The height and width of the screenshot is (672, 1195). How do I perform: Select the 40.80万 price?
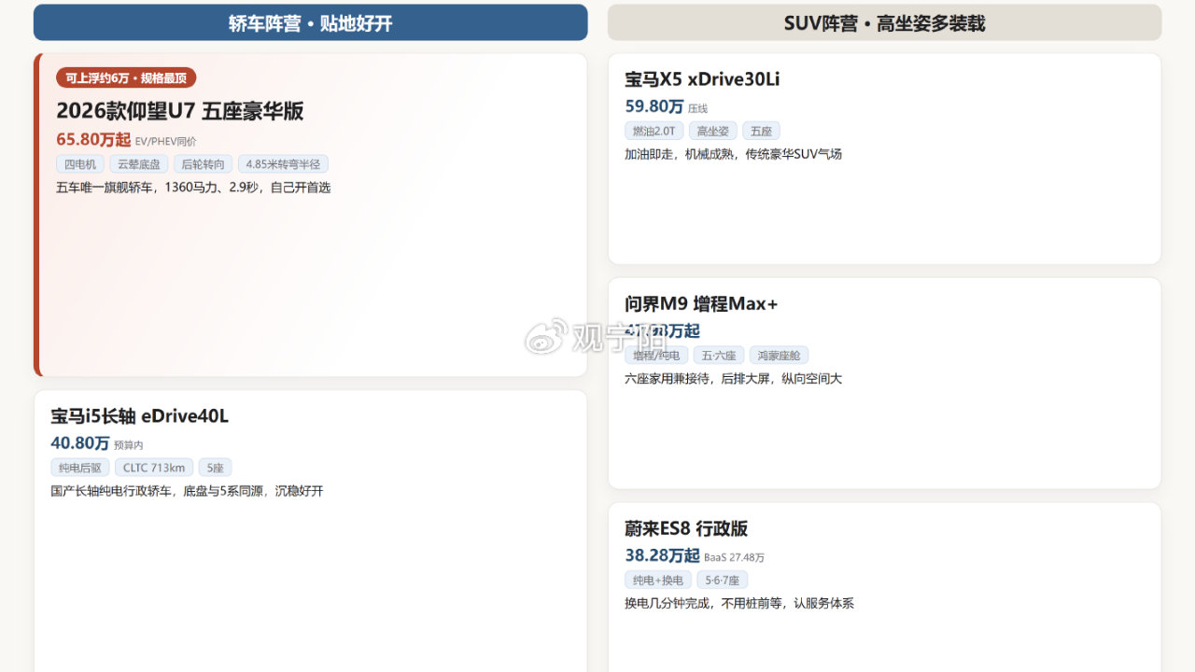coord(80,443)
